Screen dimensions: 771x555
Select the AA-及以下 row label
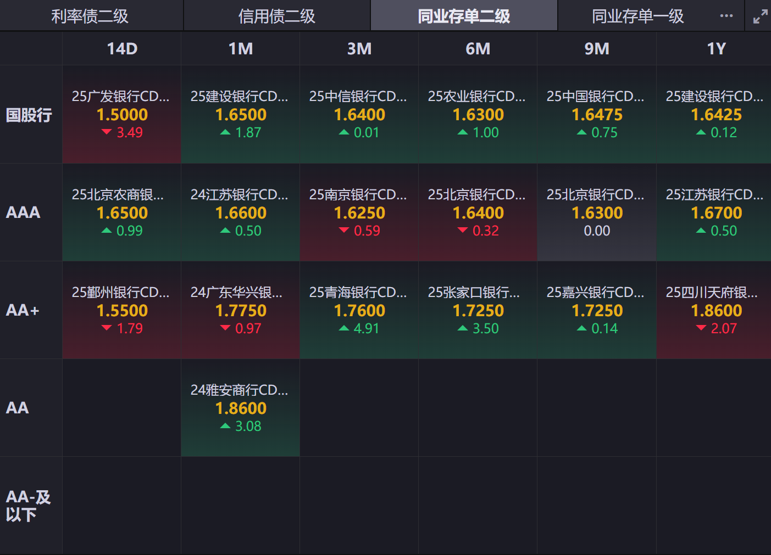point(29,506)
